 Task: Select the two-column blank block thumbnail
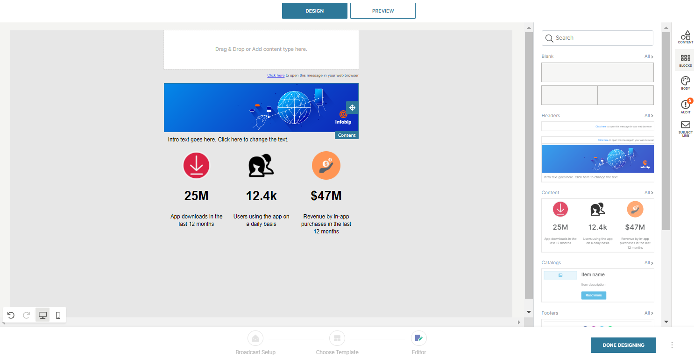click(x=597, y=95)
